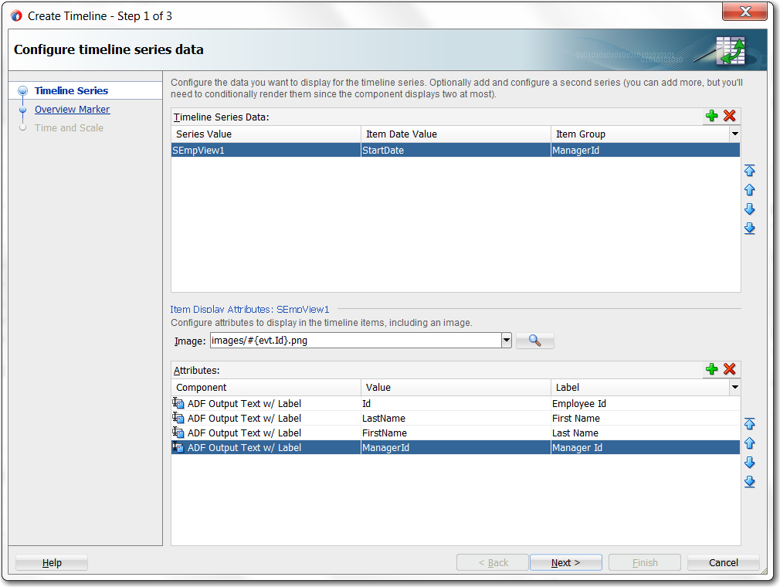
Task: Move timeline series up one row
Action: pyautogui.click(x=750, y=190)
